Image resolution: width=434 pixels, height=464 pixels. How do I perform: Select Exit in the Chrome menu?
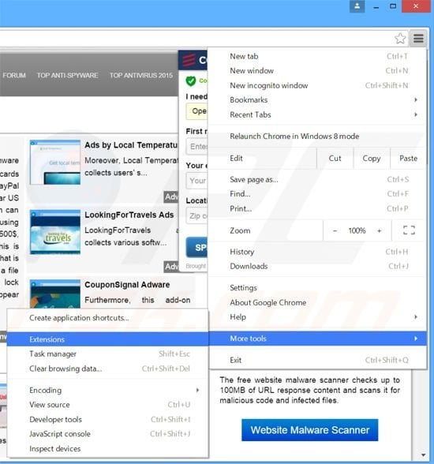(x=317, y=360)
